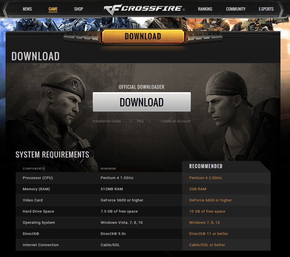Click the orange DOWNLOAD banner button

pyautogui.click(x=143, y=36)
